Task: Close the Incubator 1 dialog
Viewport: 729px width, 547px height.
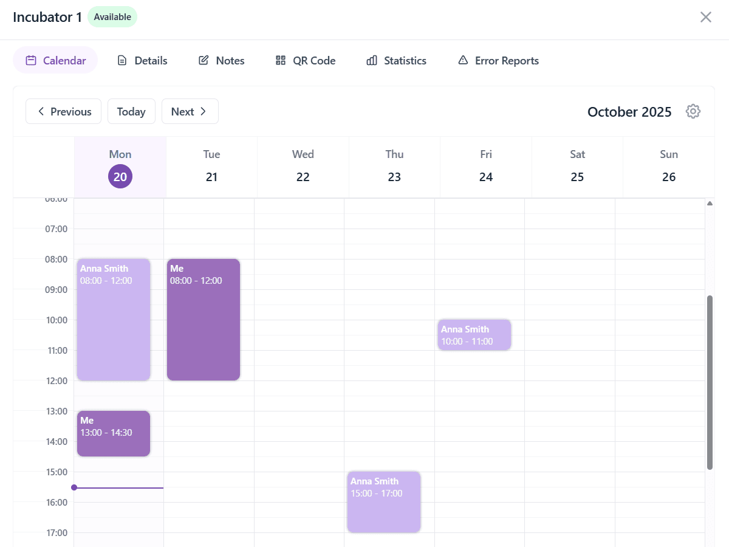Action: (x=705, y=17)
